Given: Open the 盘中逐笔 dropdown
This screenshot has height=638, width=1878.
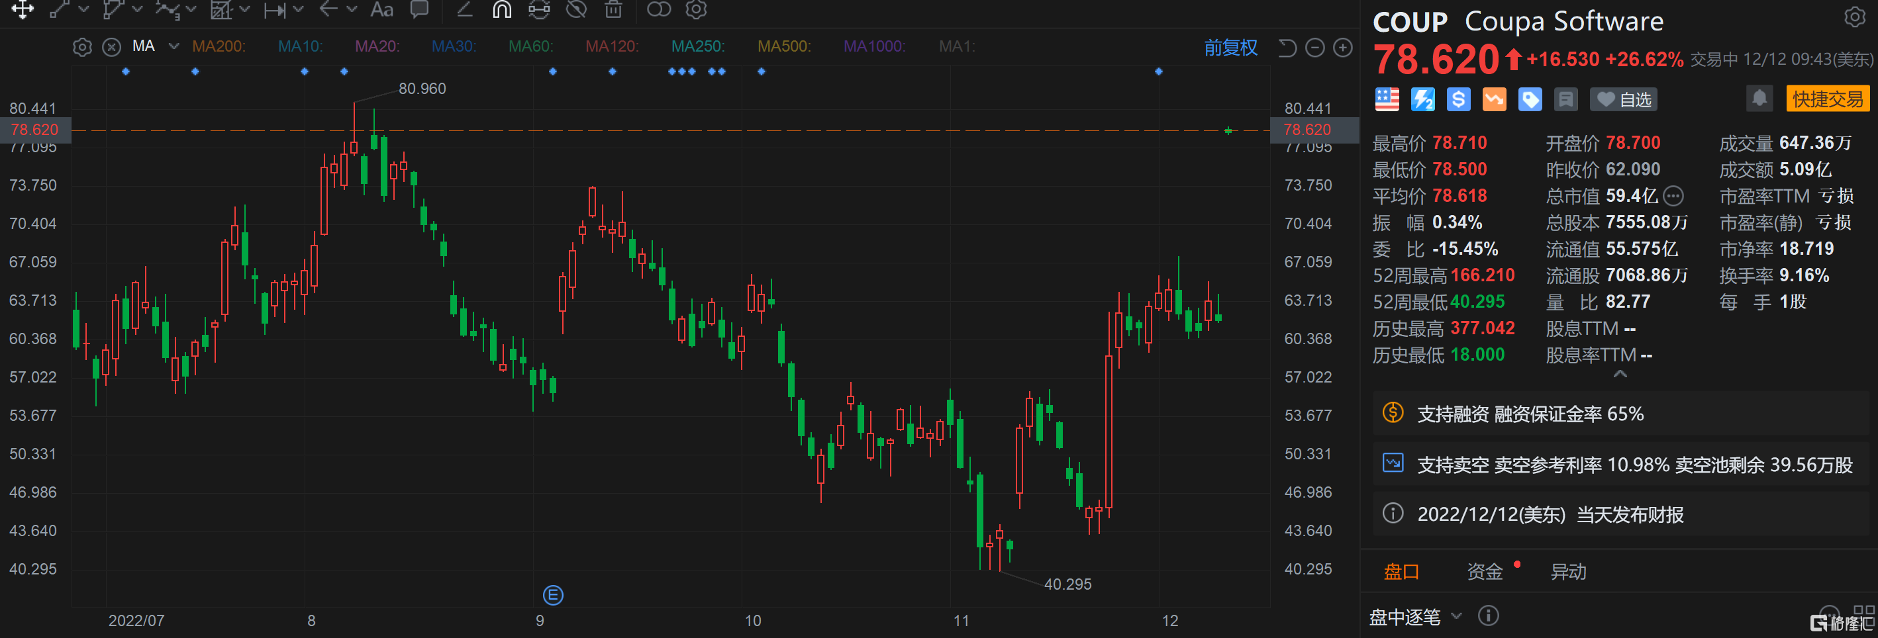Looking at the screenshot, I should pos(1414,617).
